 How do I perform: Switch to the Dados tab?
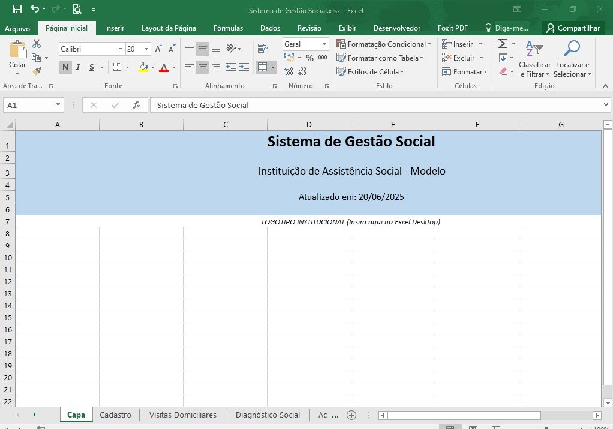270,28
